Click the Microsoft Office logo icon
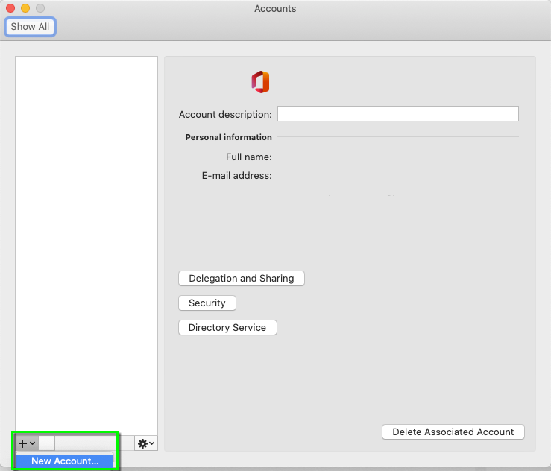The height and width of the screenshot is (471, 551). point(260,82)
